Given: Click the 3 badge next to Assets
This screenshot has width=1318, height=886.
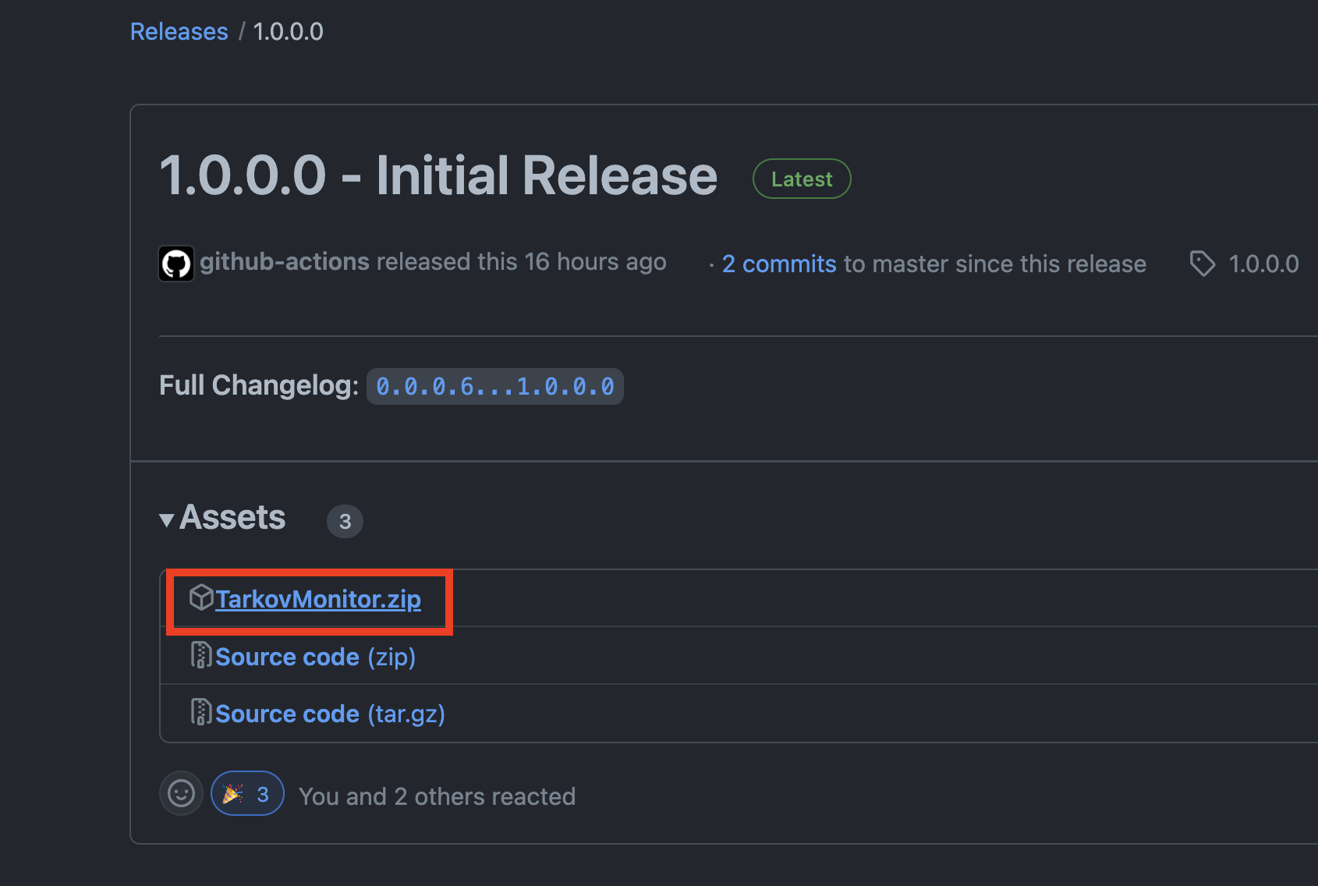Looking at the screenshot, I should point(345,521).
